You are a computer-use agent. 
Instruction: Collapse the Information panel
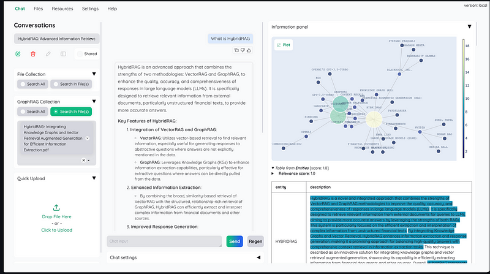click(469, 27)
